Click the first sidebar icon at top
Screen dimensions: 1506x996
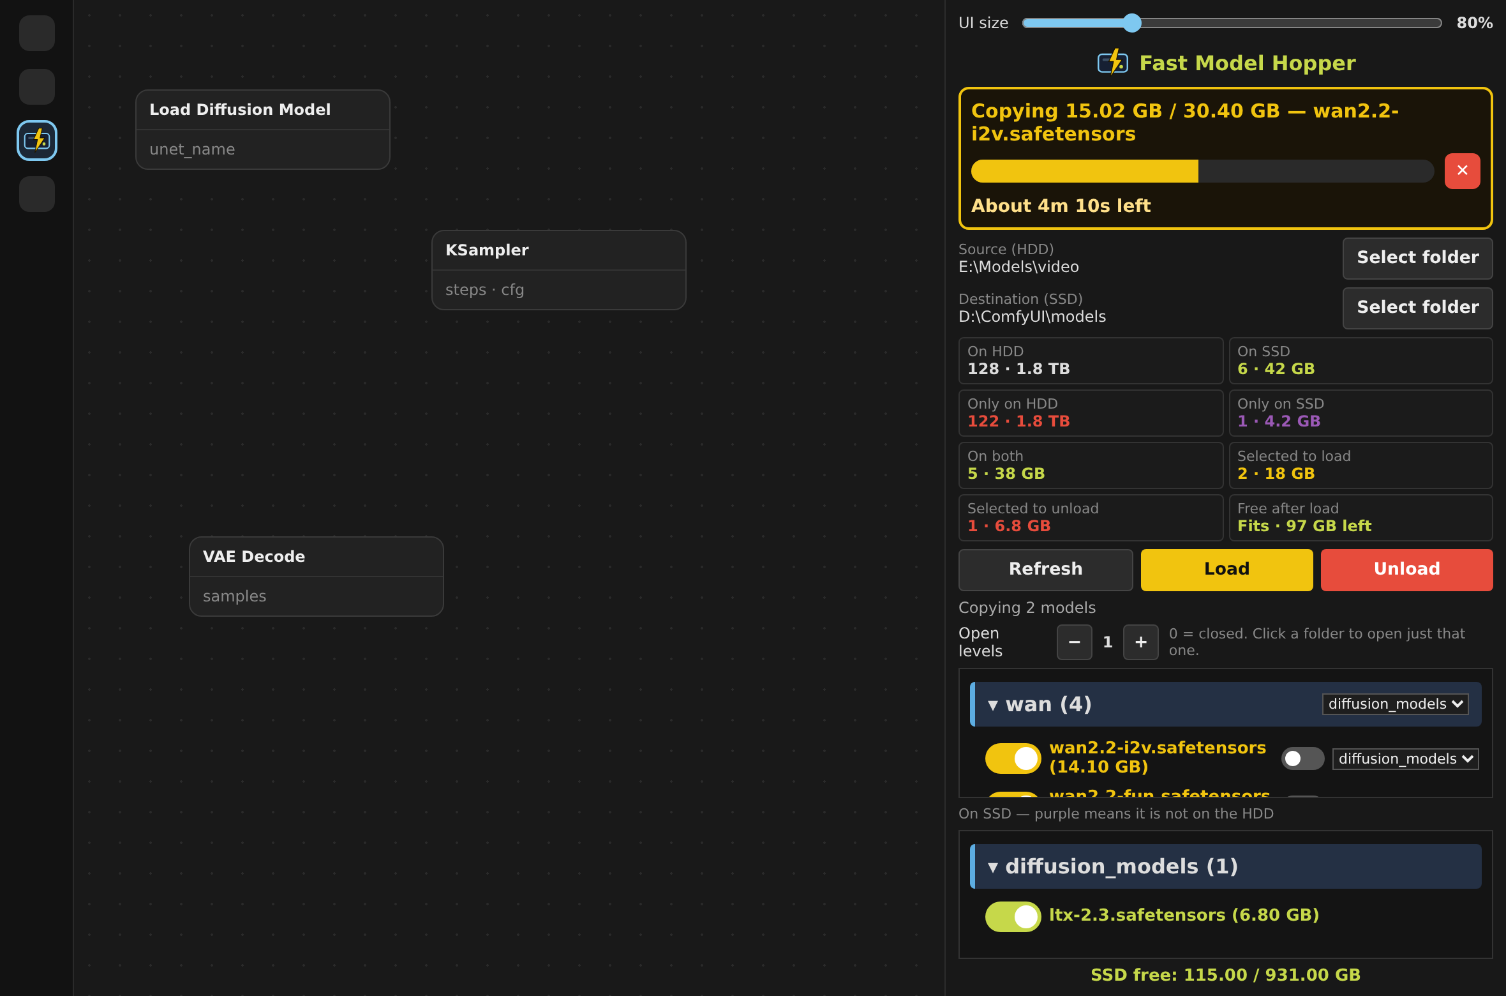[37, 33]
